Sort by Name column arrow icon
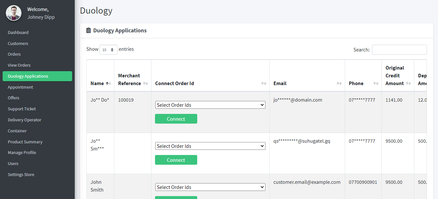438x199 pixels. [x=109, y=83]
